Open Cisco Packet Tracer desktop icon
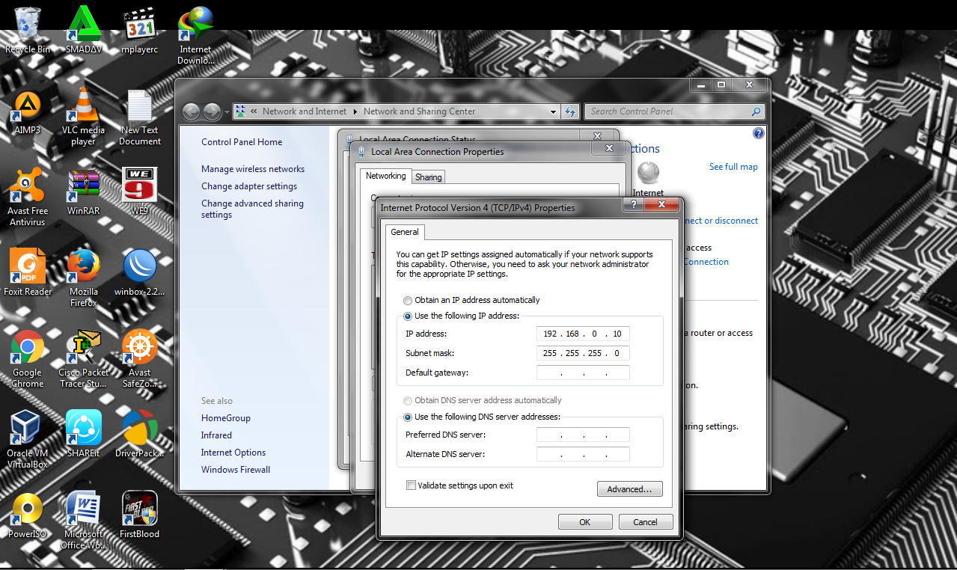 (84, 359)
